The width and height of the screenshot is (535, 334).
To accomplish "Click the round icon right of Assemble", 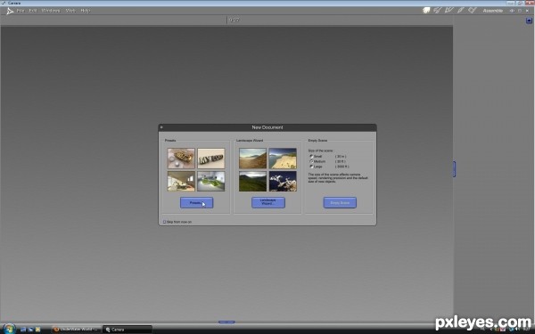I will [x=512, y=11].
